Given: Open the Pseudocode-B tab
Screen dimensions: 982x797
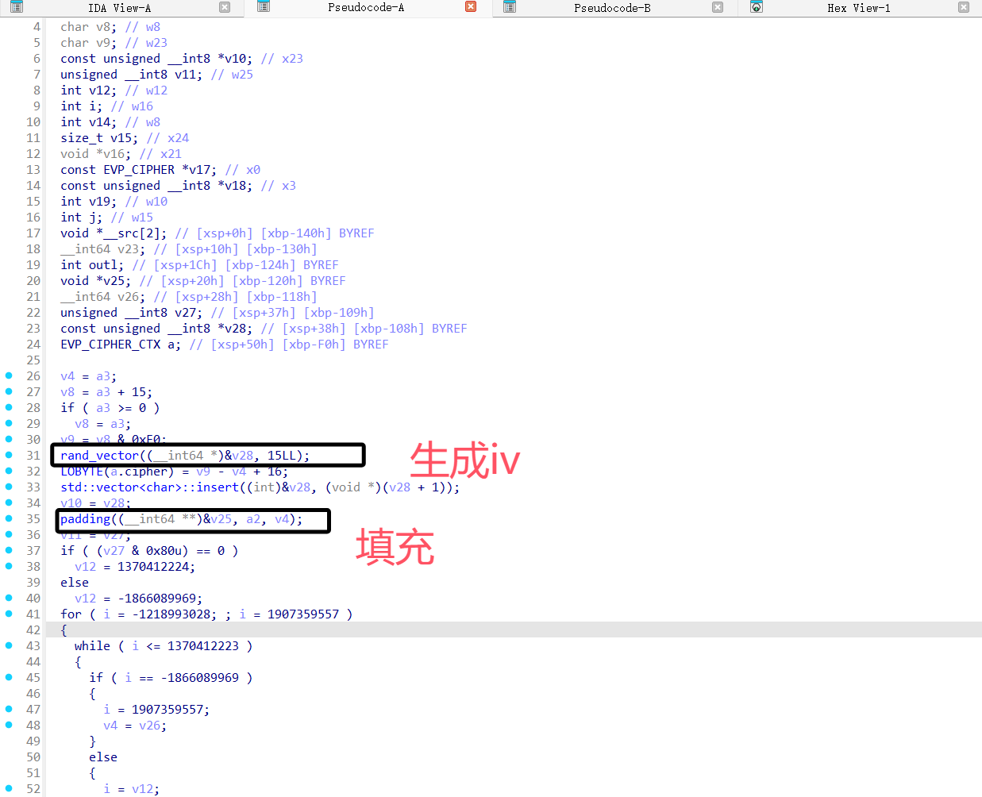Looking at the screenshot, I should tap(612, 8).
